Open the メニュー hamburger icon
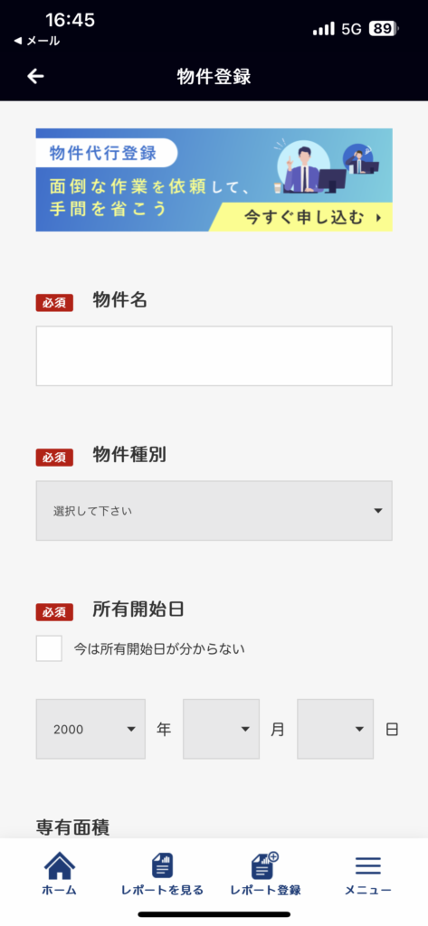Screen dimensions: 428x926 367,866
